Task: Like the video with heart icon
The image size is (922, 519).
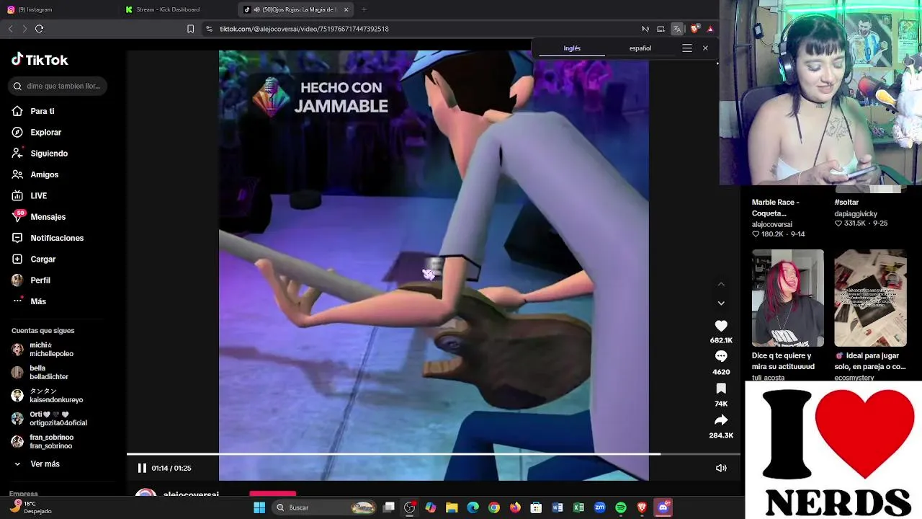Action: 721,326
